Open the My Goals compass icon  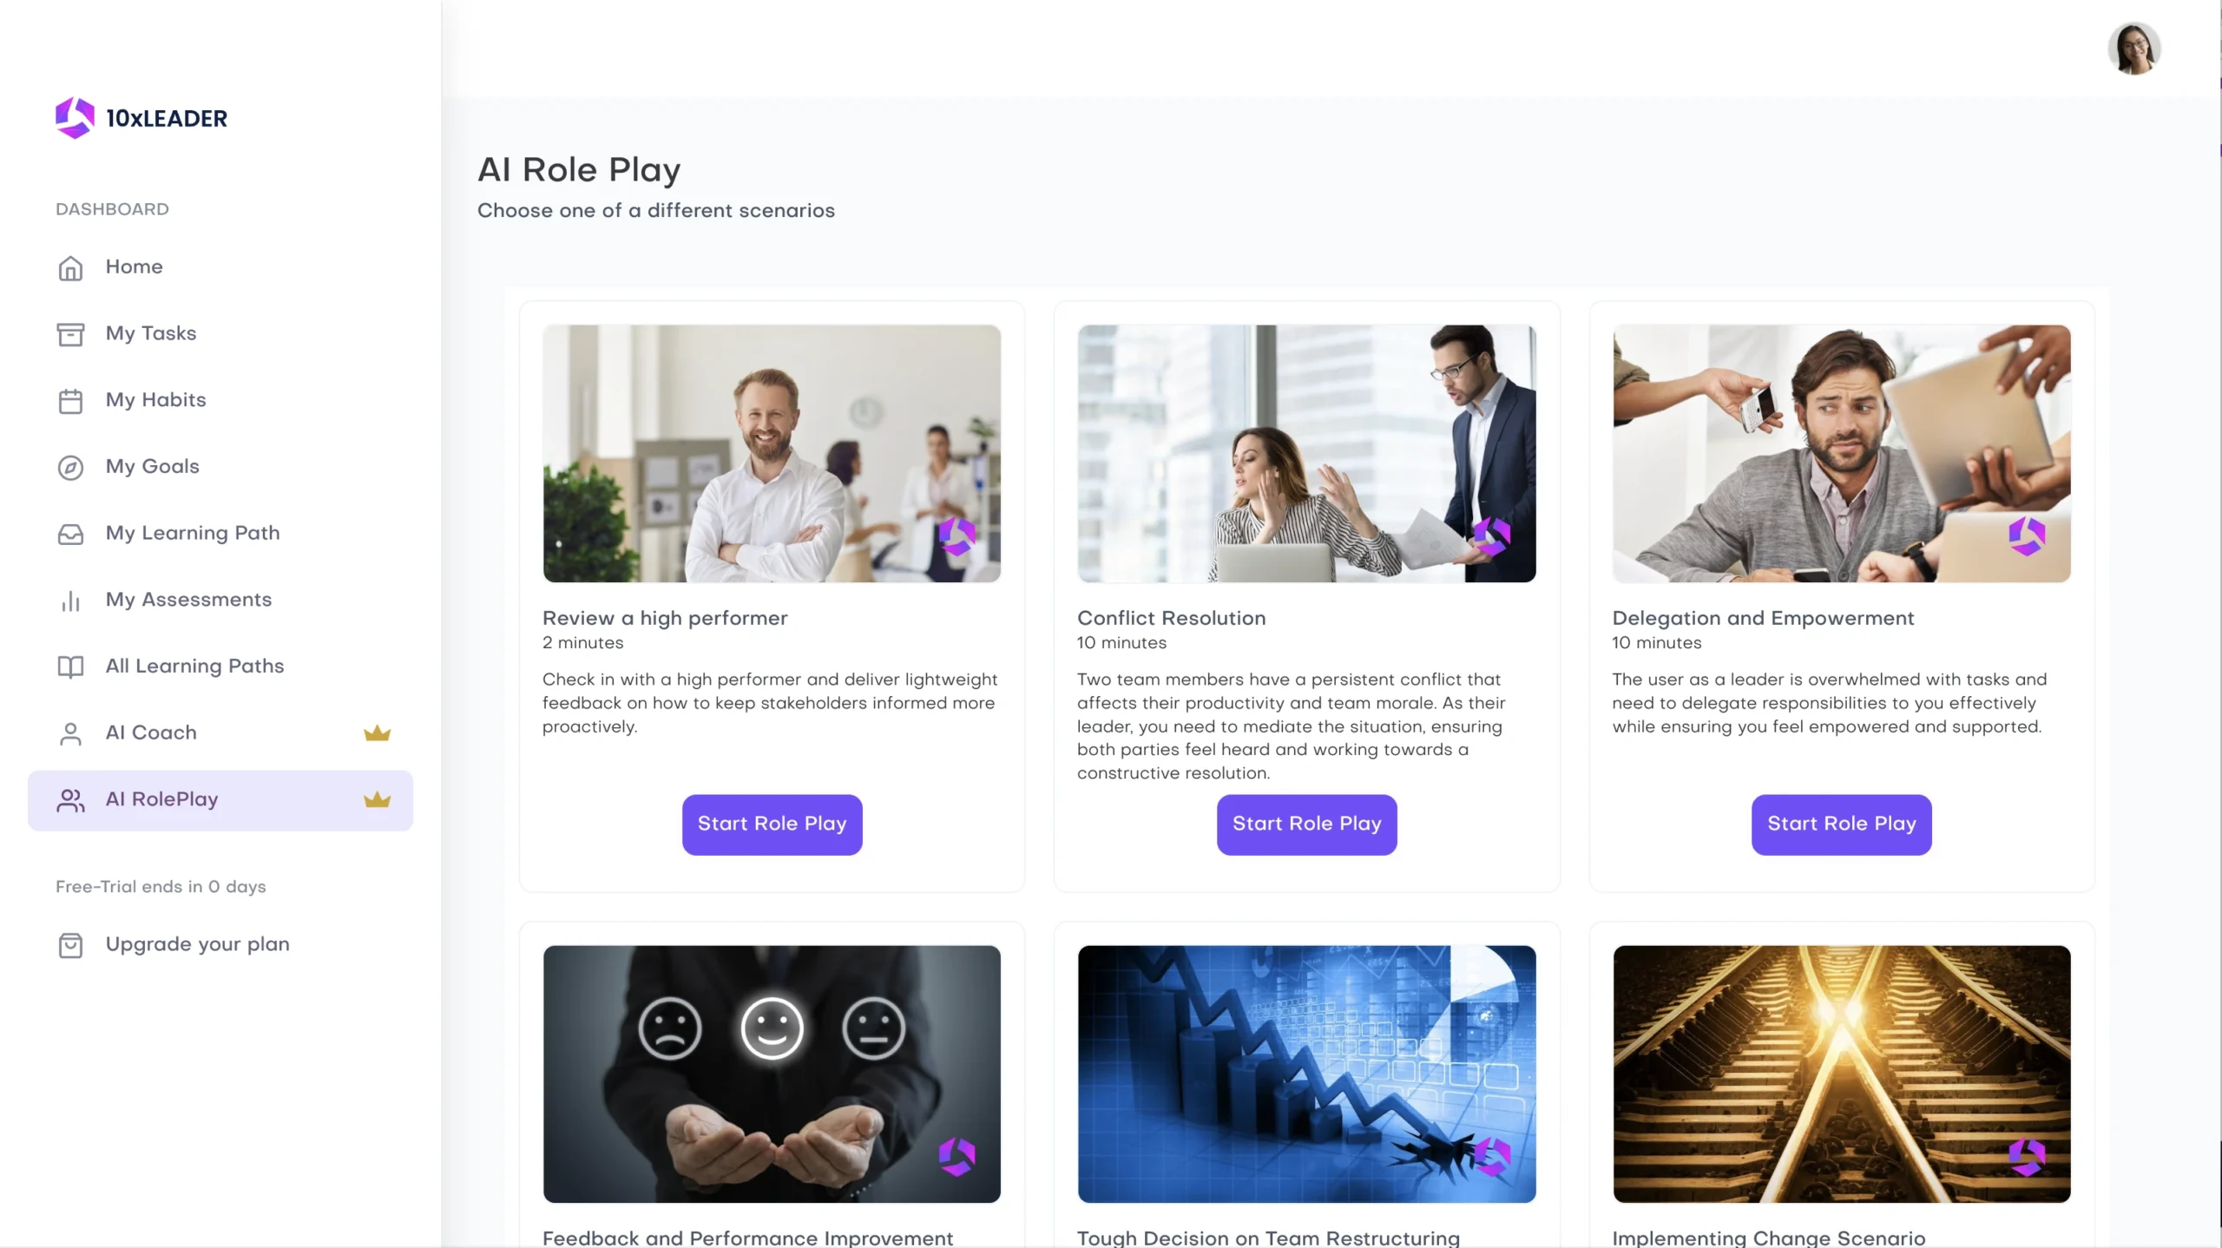click(70, 468)
